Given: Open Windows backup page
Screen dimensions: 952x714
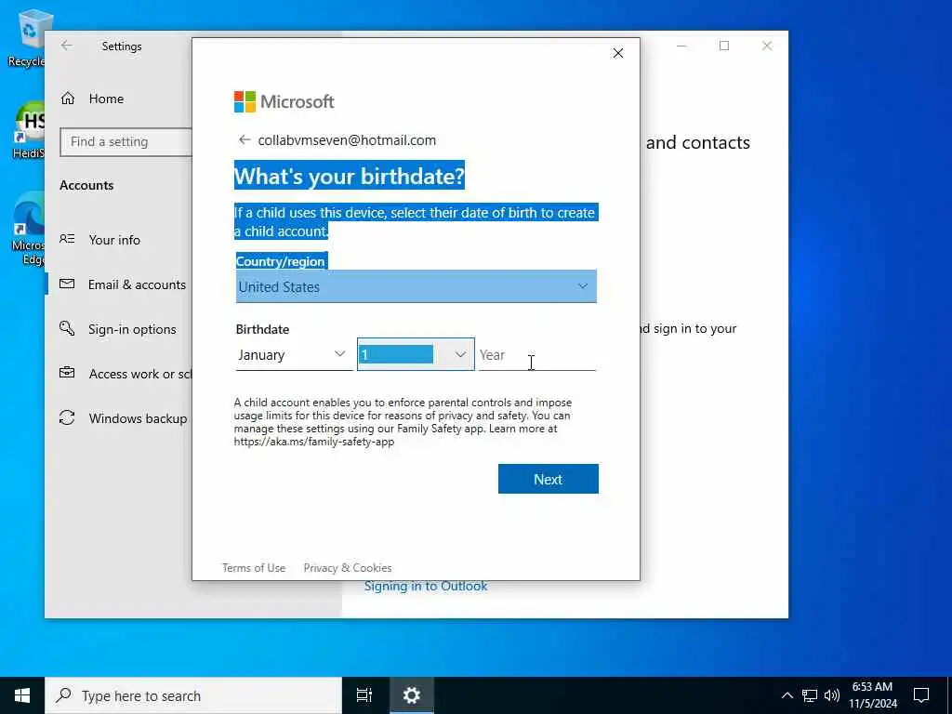Looking at the screenshot, I should (x=138, y=418).
